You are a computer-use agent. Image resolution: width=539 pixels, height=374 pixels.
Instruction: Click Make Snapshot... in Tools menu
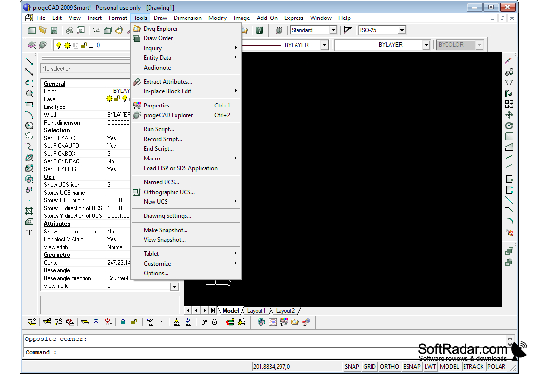click(186, 230)
